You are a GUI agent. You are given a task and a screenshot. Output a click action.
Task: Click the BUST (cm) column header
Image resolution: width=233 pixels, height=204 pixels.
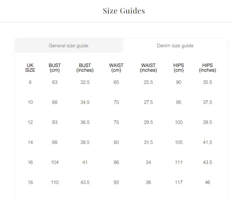click(x=55, y=68)
